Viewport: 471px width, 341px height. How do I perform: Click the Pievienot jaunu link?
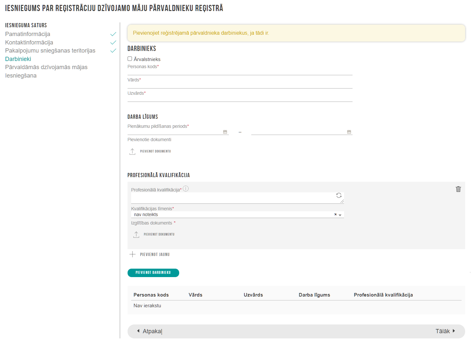click(155, 255)
